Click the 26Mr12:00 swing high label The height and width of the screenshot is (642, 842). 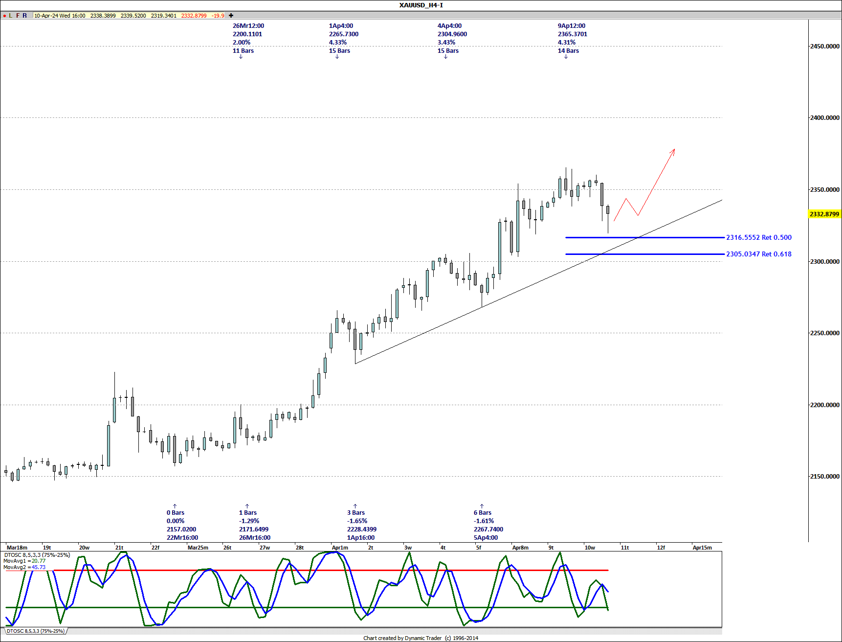coord(248,26)
